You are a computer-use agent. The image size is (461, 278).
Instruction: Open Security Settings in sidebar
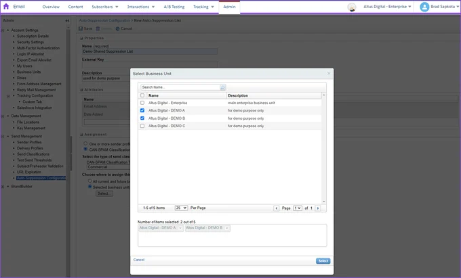[x=31, y=42]
